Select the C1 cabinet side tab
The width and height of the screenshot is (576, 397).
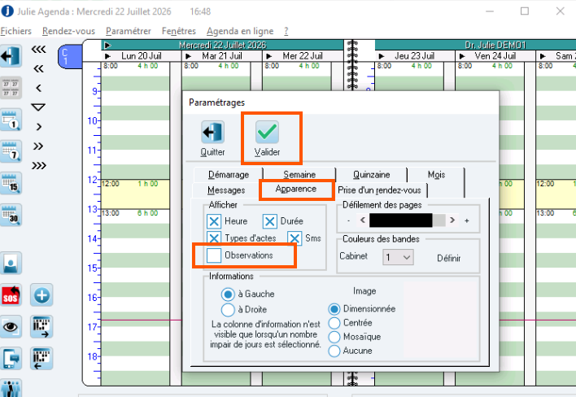tap(70, 57)
